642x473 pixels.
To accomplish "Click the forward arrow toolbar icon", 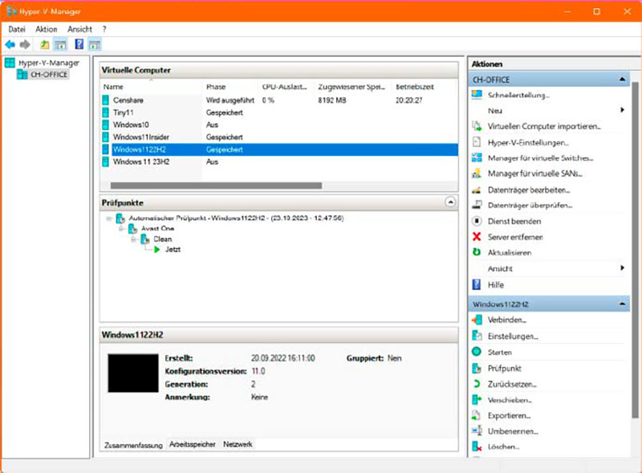I will 25,44.
